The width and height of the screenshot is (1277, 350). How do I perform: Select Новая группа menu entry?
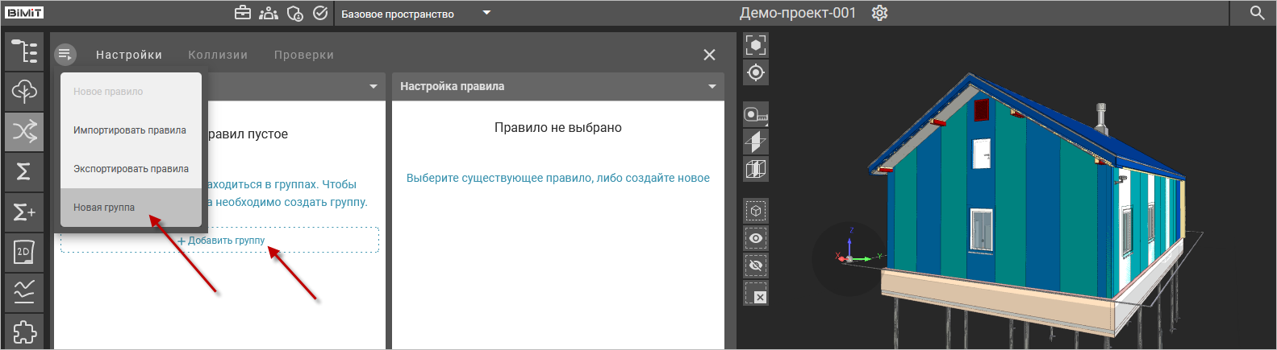pos(131,208)
